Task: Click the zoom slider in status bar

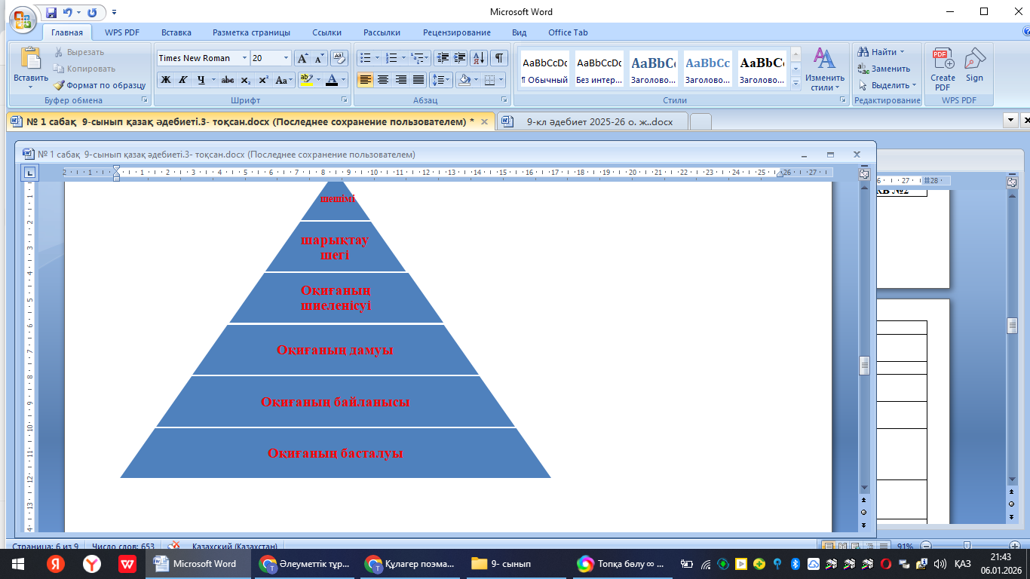Action: click(967, 546)
